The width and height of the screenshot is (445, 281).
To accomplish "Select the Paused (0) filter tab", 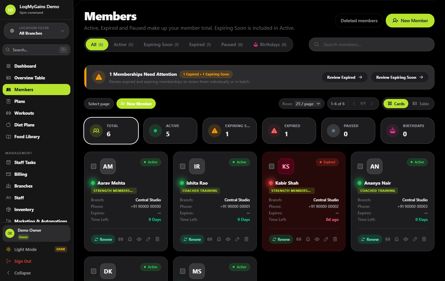I will (x=232, y=44).
